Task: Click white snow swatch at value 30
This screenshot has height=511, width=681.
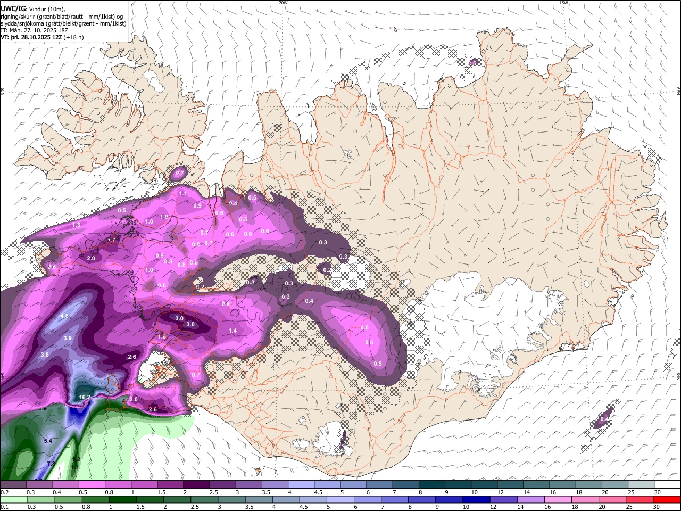Action: 667,485
